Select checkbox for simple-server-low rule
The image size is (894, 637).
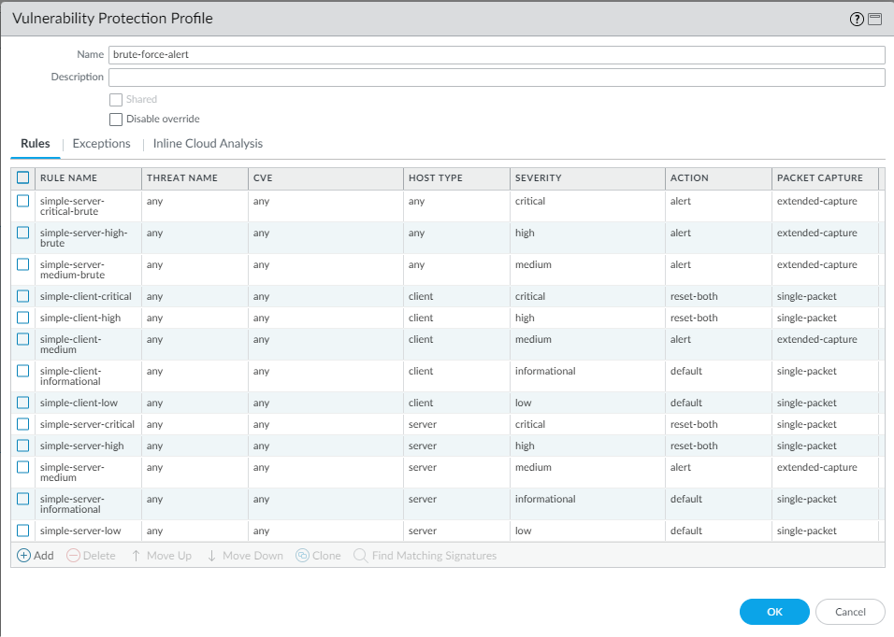23,531
